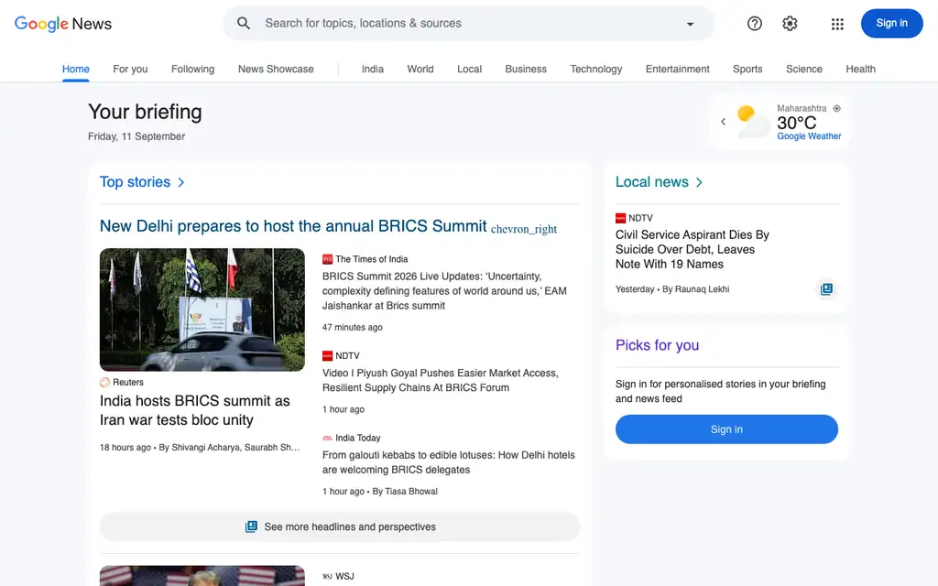Click the '47 minutes ago' timestamp
Screen dimensions: 938x586
tap(353, 327)
